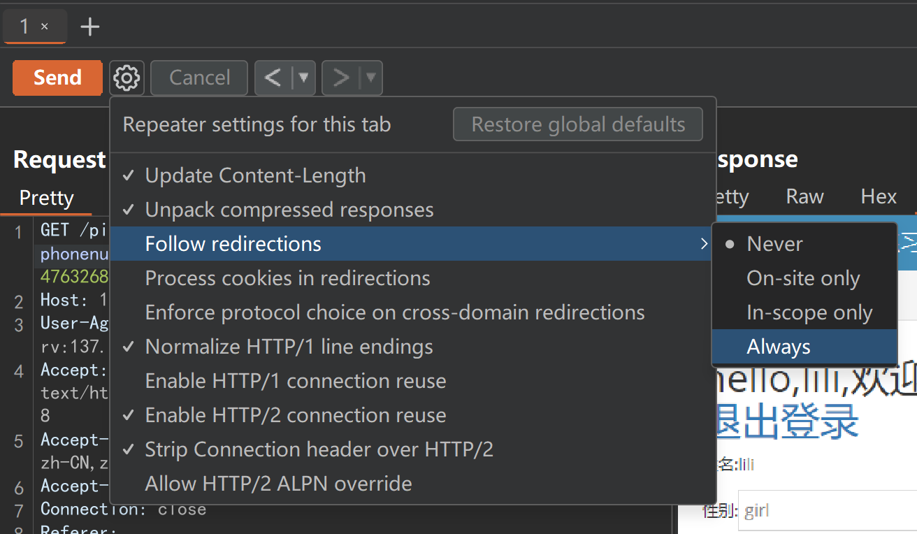Open the forward history dropdown arrow

(x=371, y=78)
